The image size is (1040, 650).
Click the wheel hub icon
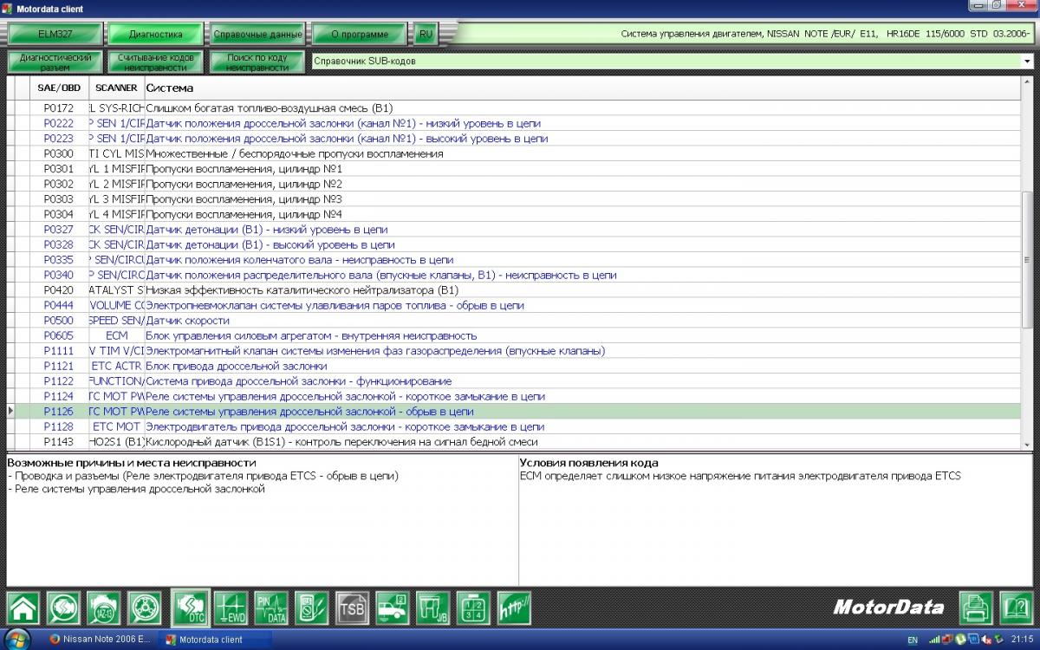(x=144, y=607)
